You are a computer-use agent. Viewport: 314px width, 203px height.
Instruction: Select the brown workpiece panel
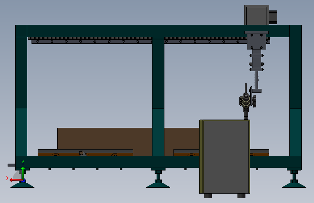click(128, 142)
